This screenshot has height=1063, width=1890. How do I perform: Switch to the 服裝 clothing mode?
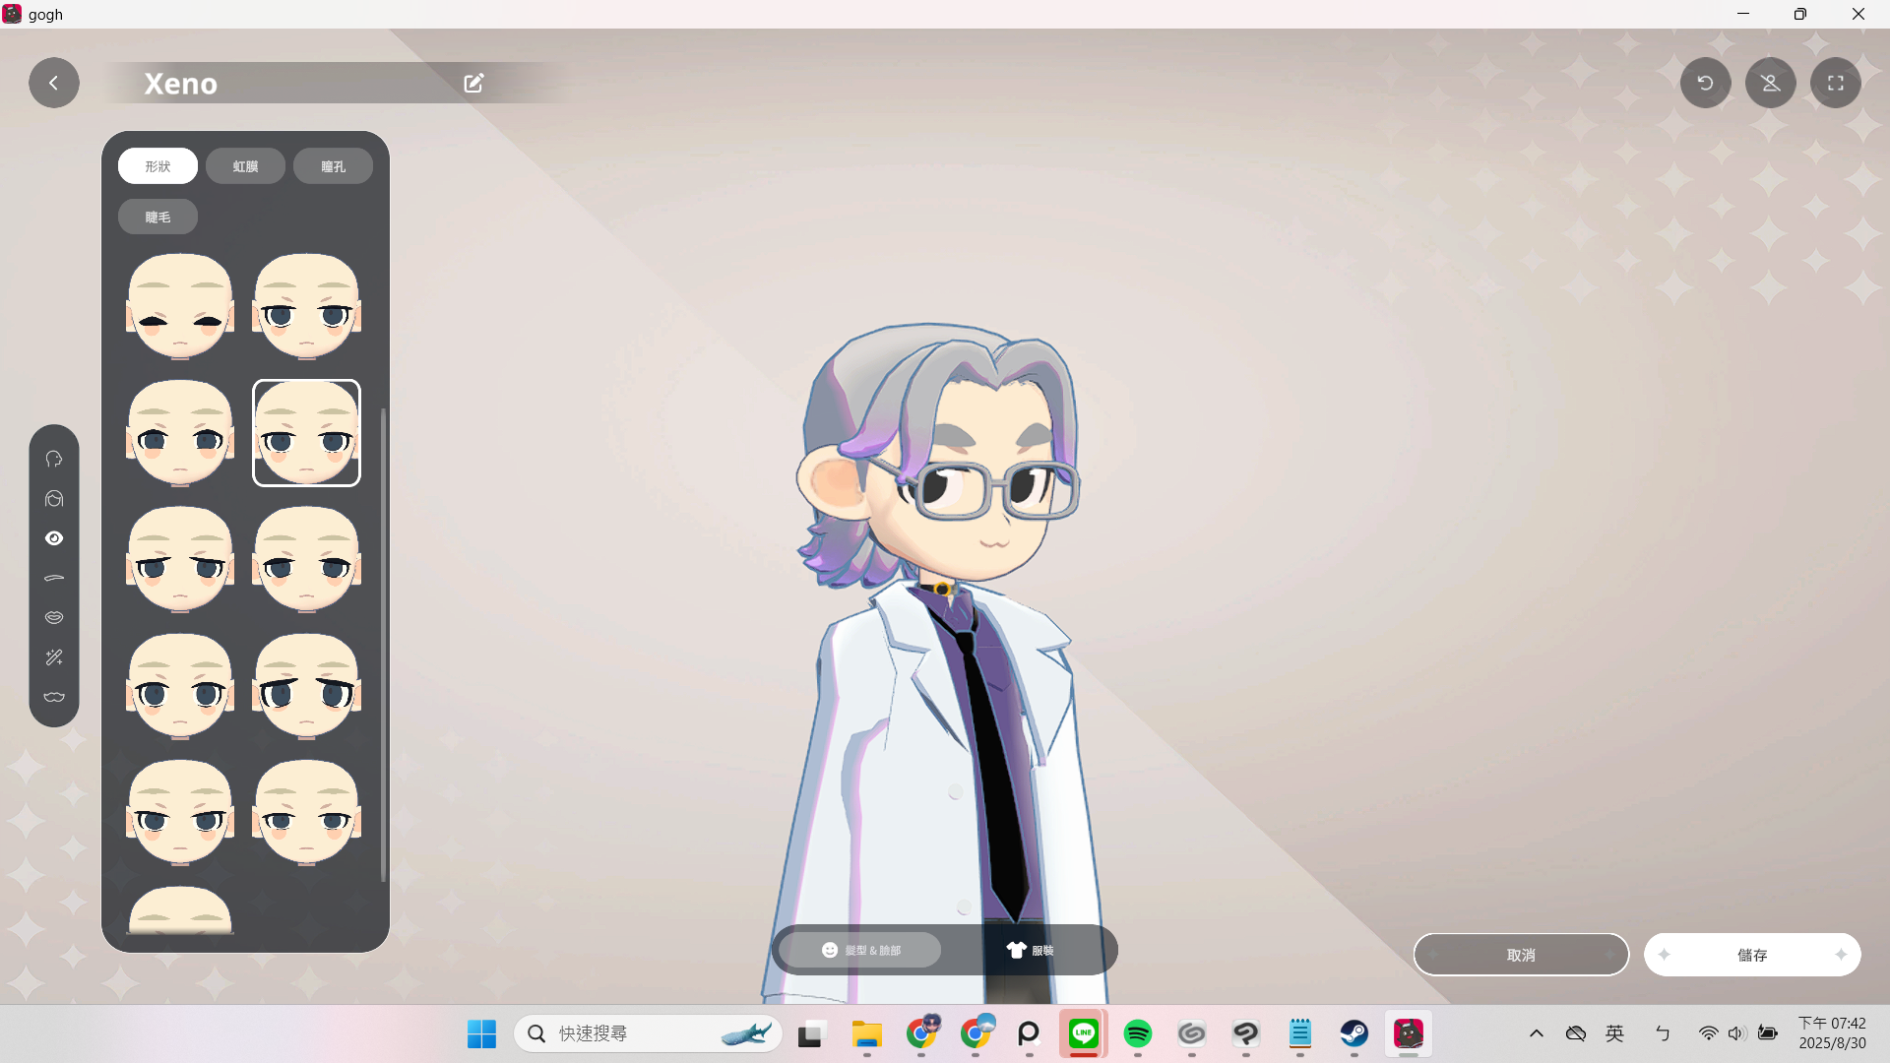point(1030,950)
